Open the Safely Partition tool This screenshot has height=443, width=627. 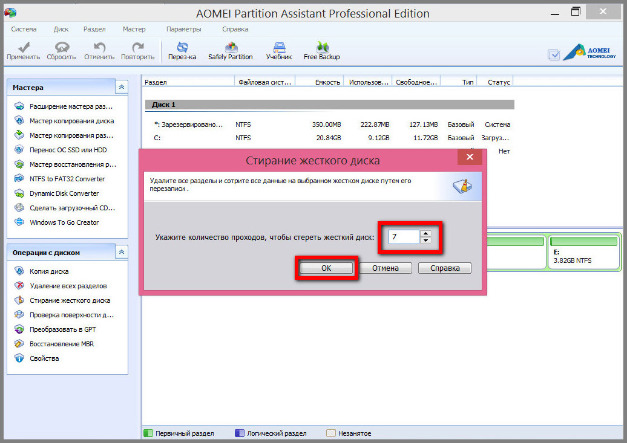230,48
